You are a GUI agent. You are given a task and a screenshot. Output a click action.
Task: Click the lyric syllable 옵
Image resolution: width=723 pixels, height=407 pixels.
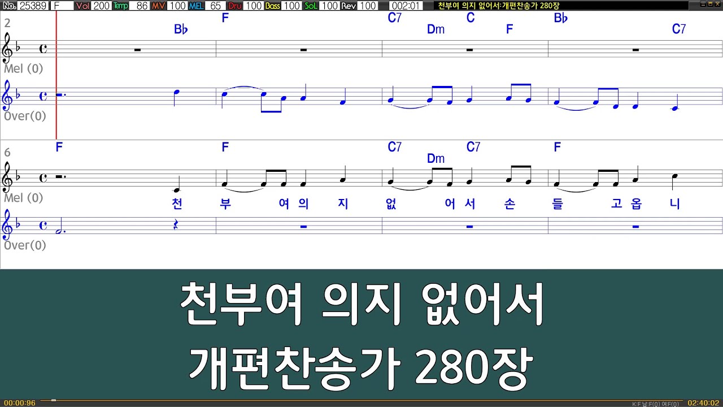point(636,204)
